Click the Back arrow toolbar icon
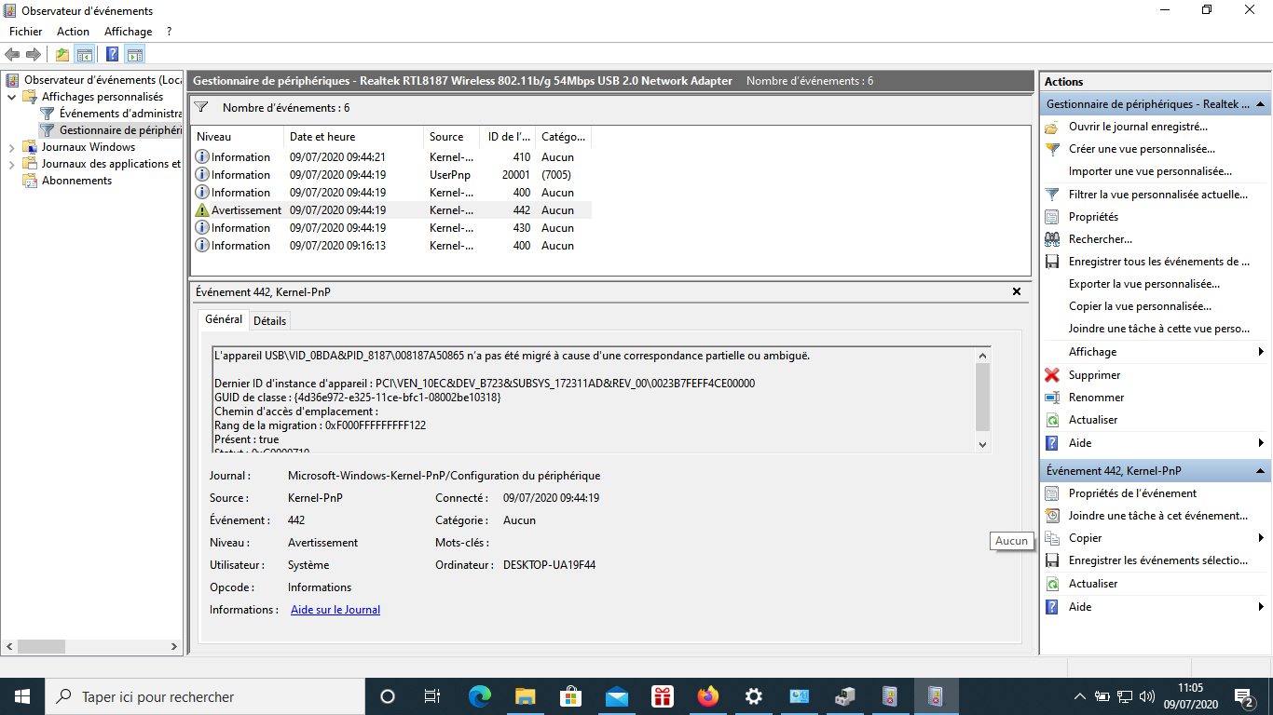The image size is (1273, 715). [x=12, y=55]
